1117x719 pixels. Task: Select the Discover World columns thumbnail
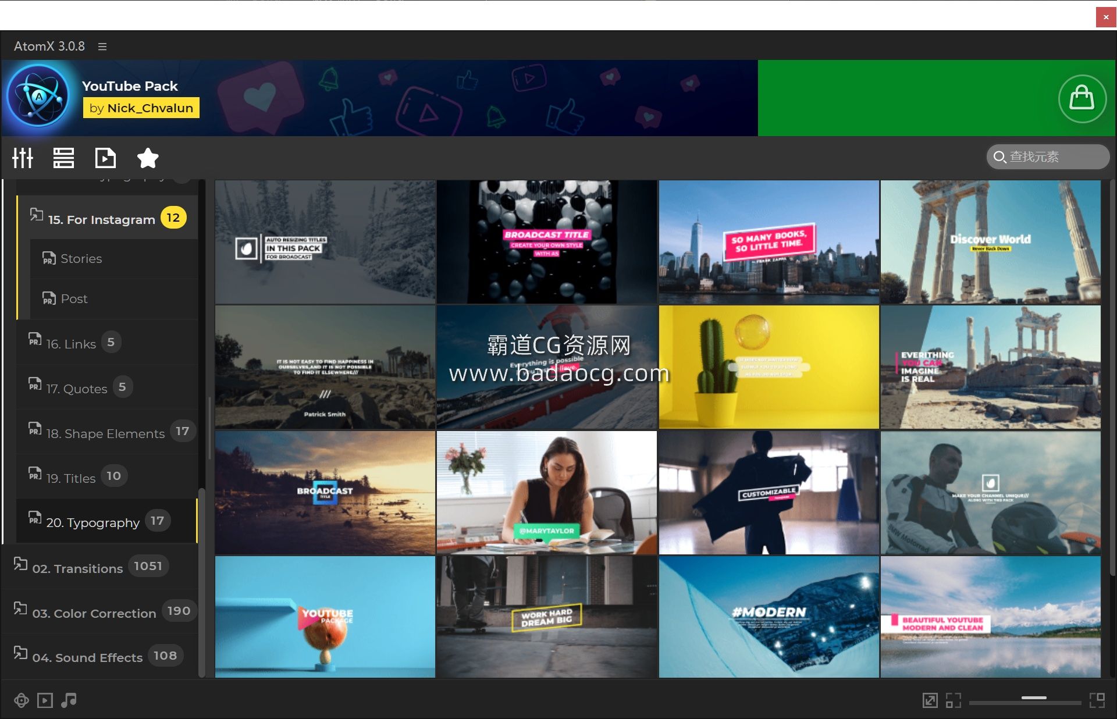click(x=990, y=242)
